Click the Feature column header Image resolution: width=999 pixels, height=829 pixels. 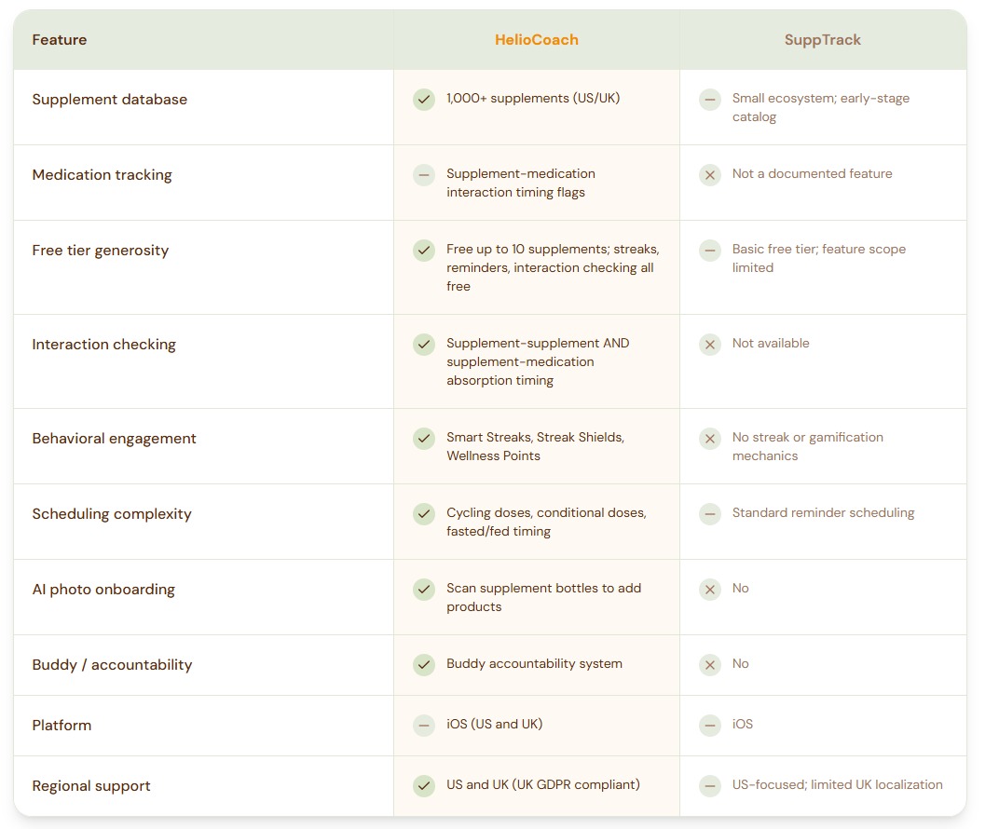tap(60, 40)
